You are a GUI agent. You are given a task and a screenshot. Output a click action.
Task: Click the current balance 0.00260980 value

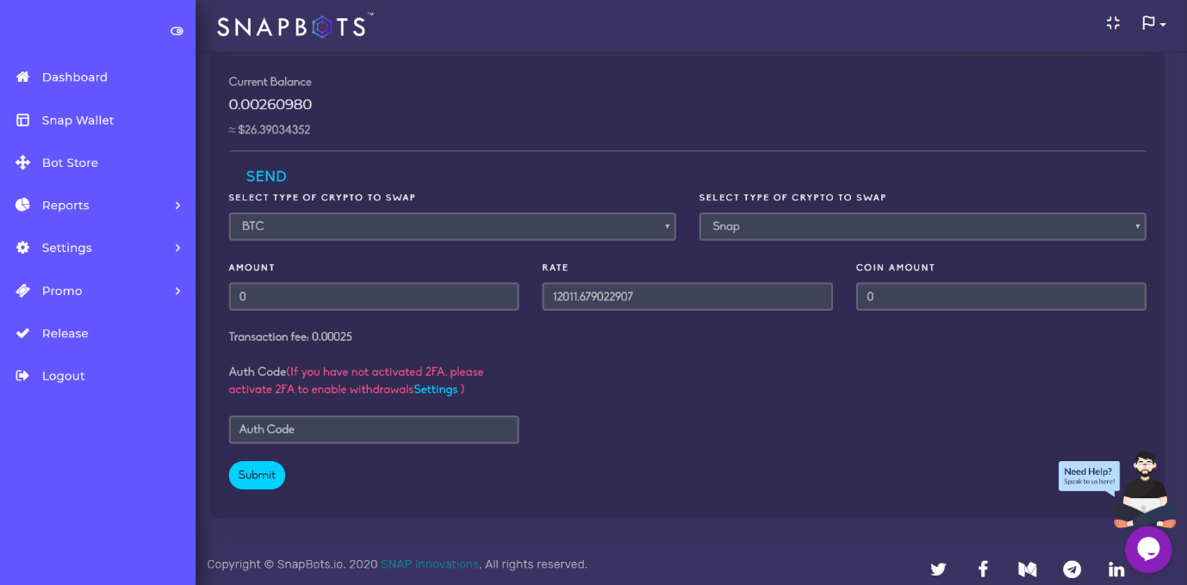(270, 105)
